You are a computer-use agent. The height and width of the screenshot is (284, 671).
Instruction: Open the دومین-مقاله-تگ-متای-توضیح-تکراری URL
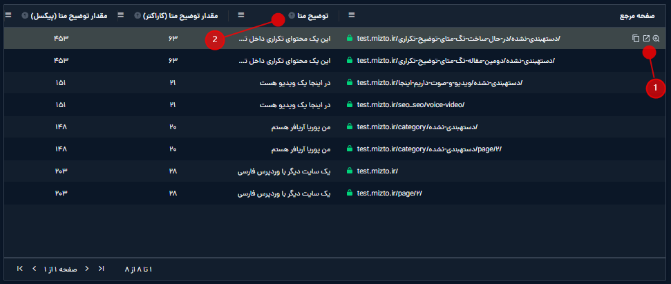pos(456,61)
